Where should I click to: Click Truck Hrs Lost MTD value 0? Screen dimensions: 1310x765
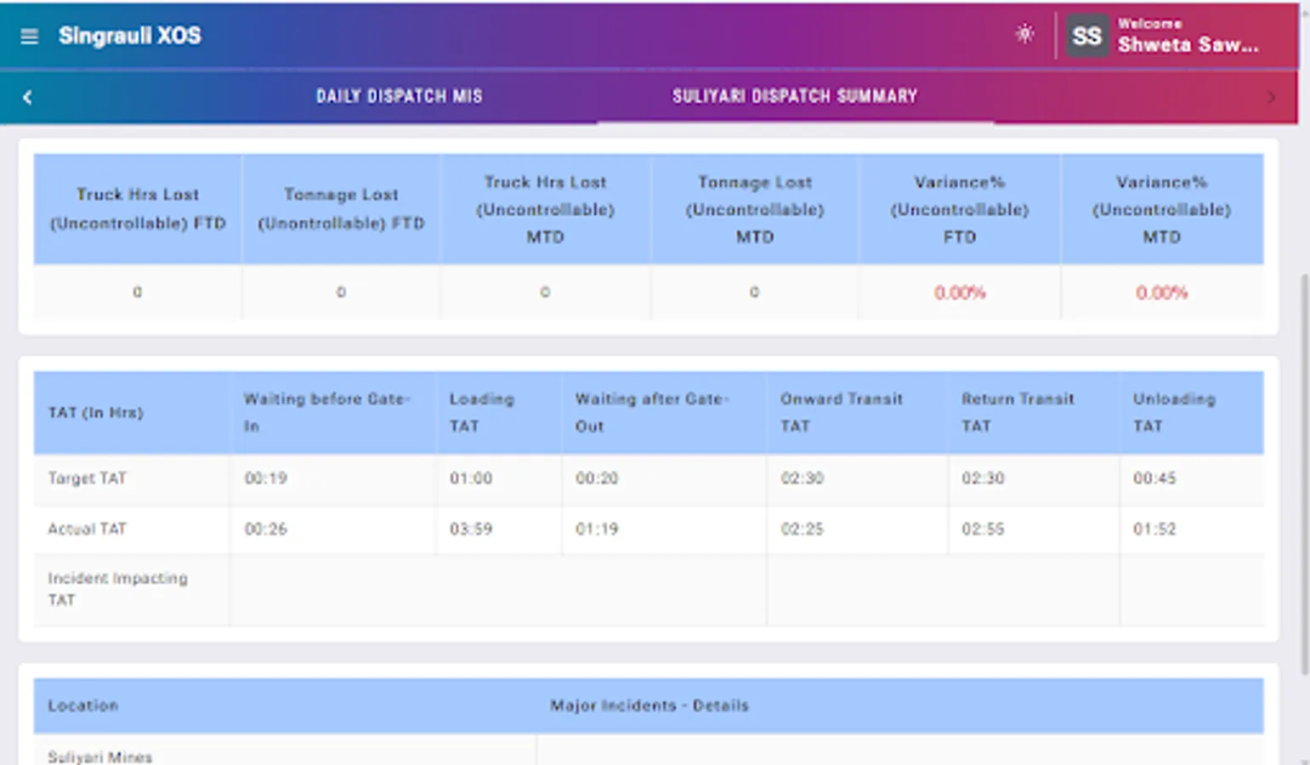click(545, 292)
